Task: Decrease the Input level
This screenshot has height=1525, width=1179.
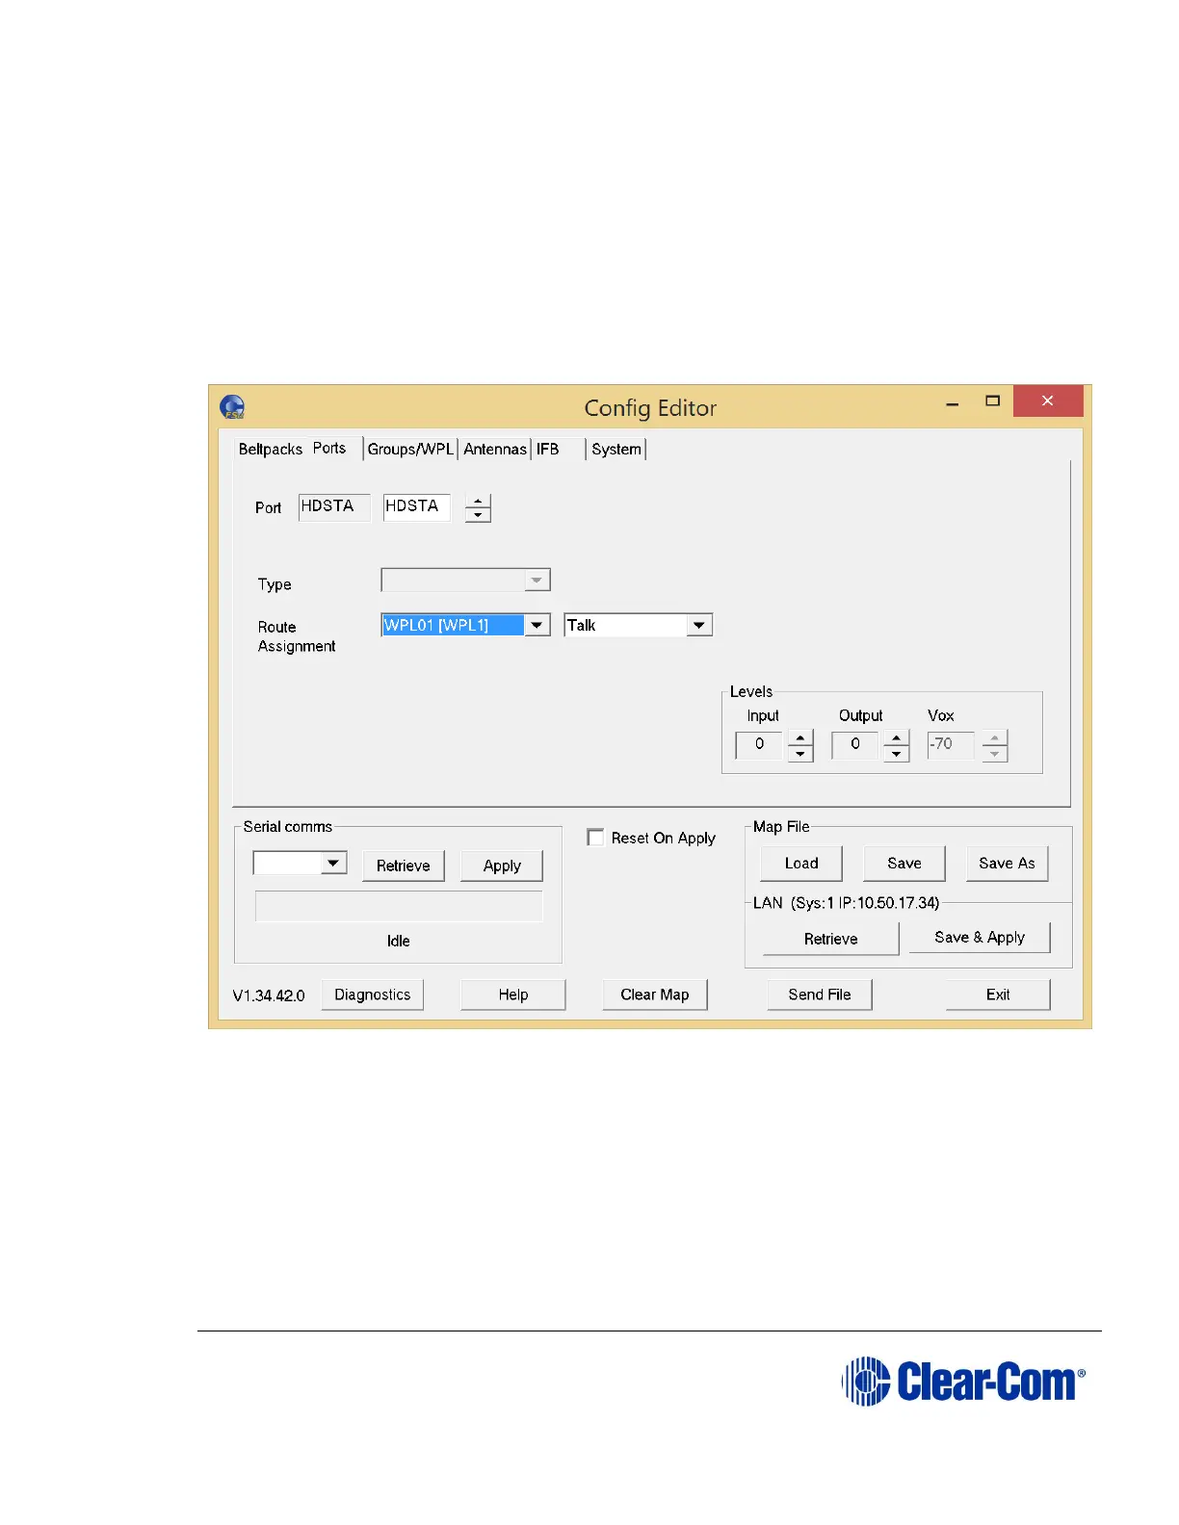Action: [800, 754]
